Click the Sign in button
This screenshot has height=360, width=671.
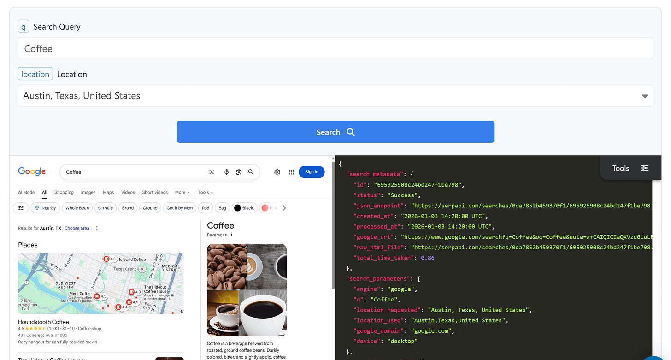click(x=312, y=172)
